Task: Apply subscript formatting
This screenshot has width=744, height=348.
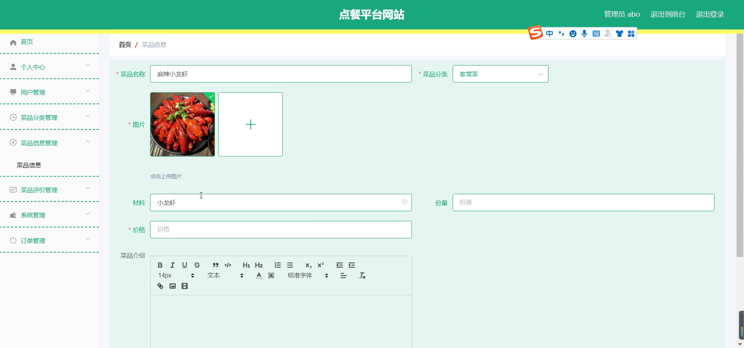Action: [308, 265]
